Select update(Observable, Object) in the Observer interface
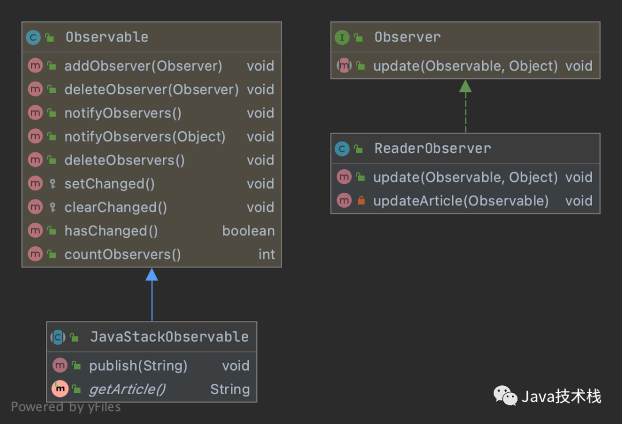This screenshot has width=622, height=424. [465, 66]
